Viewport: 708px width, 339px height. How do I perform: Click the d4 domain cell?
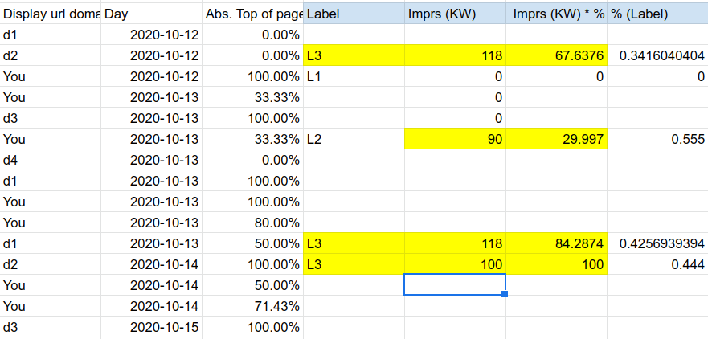click(x=51, y=160)
